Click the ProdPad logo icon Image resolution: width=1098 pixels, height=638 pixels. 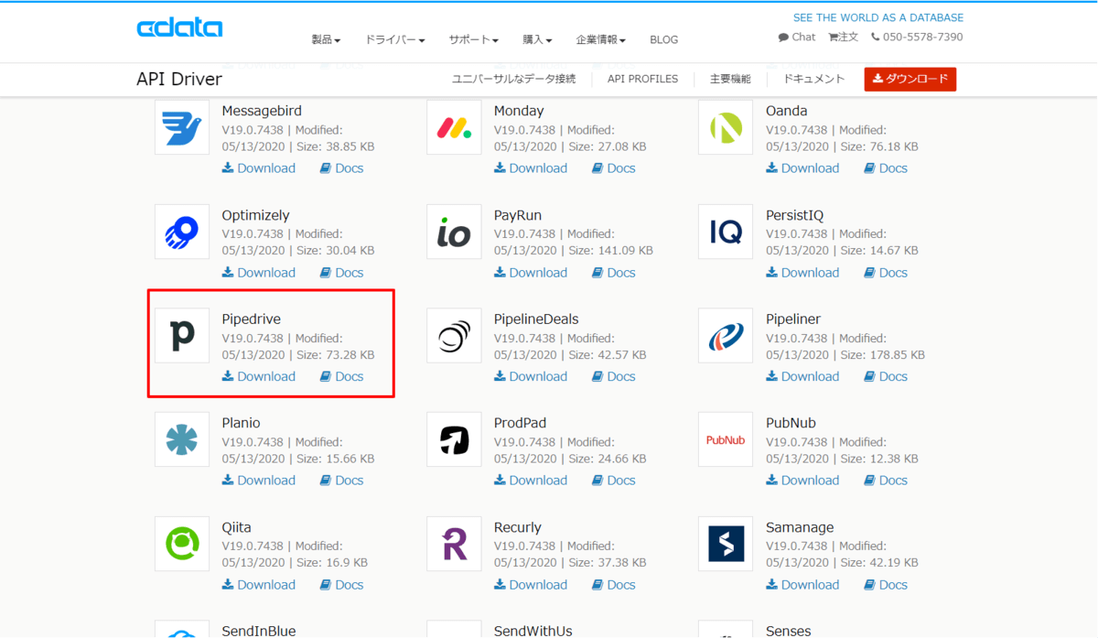point(454,439)
